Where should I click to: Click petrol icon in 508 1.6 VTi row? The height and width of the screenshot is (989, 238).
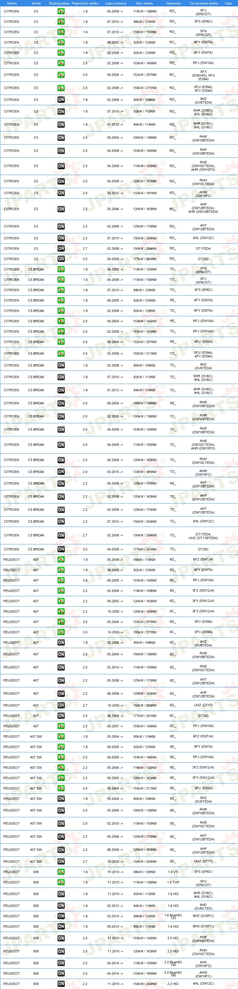tap(61, 872)
